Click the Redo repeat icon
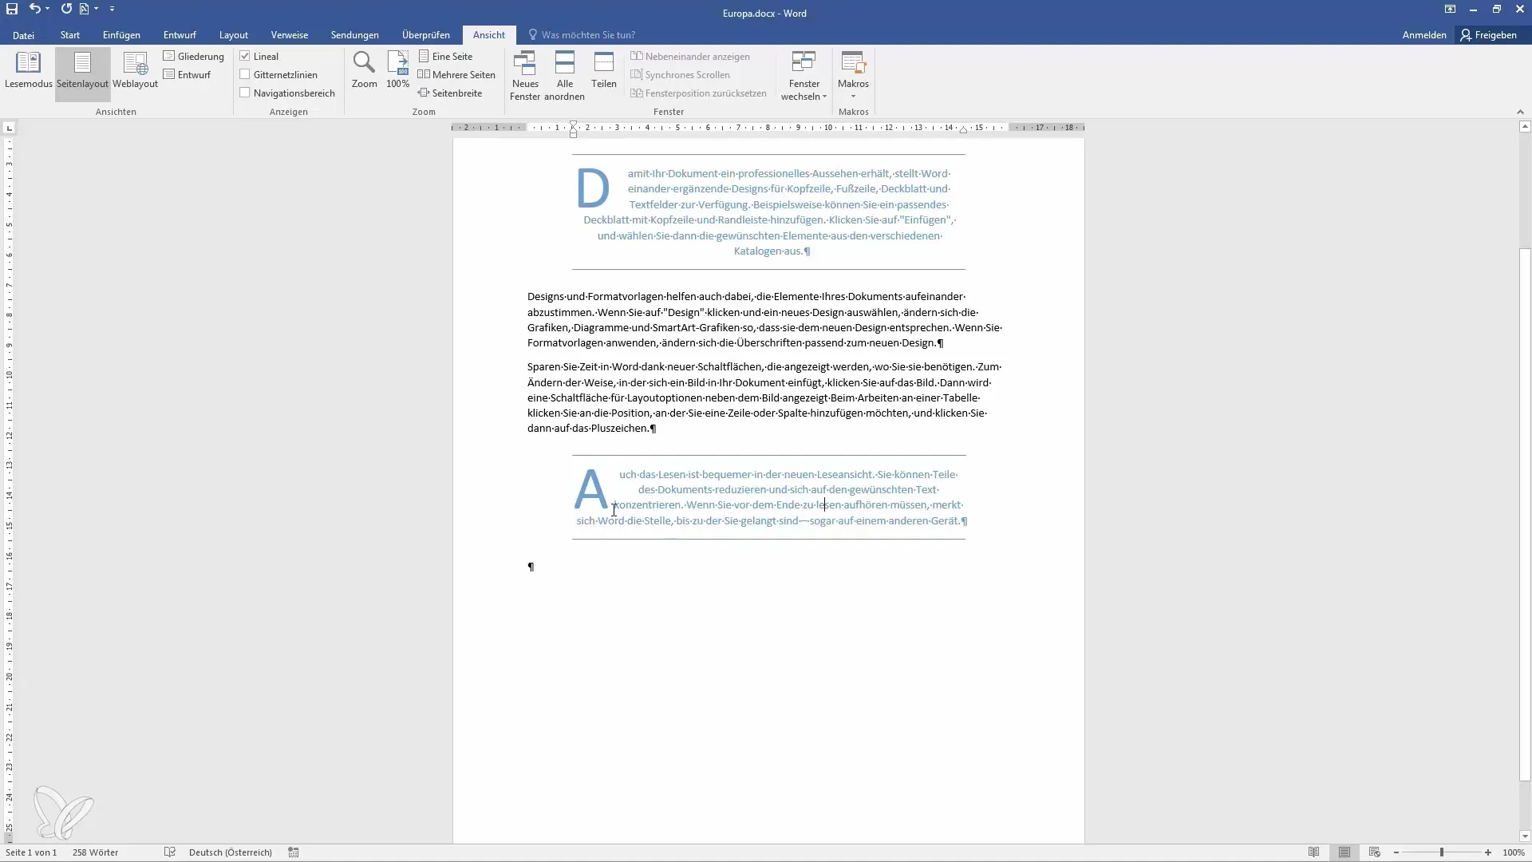Screen dimensions: 1532x862 (66, 9)
